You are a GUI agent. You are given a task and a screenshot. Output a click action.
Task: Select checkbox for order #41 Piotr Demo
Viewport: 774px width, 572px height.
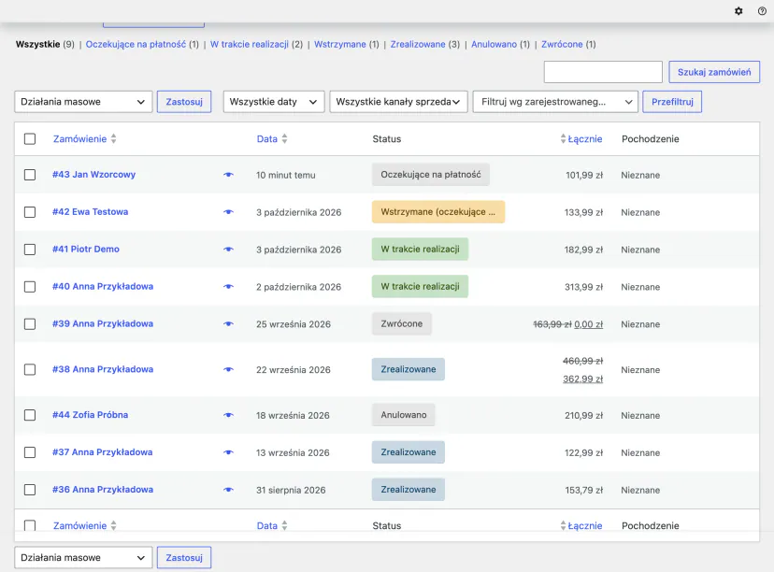click(30, 250)
